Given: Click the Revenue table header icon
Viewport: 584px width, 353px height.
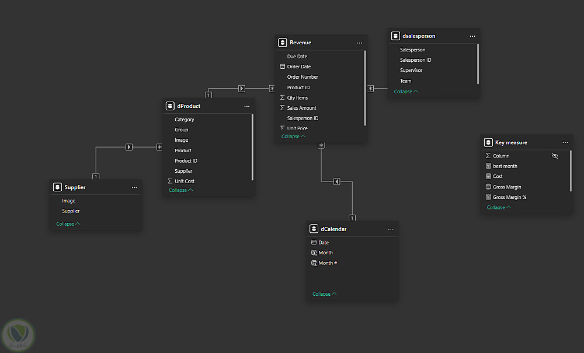Looking at the screenshot, I should pos(283,43).
